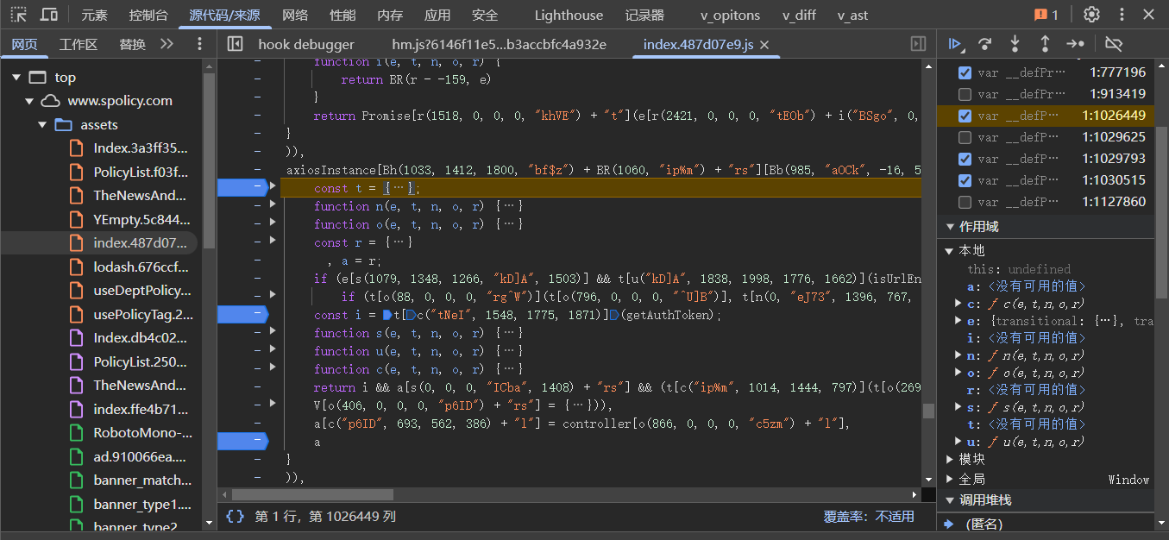Open the hook debugger file tab
This screenshot has width=1169, height=540.
coord(306,45)
